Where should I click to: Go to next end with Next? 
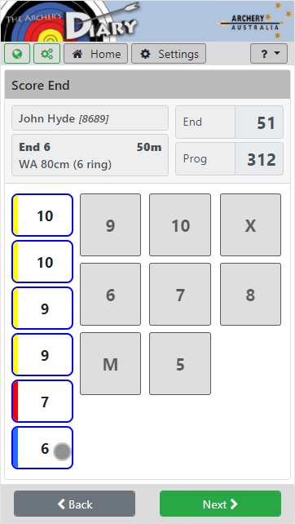click(220, 504)
